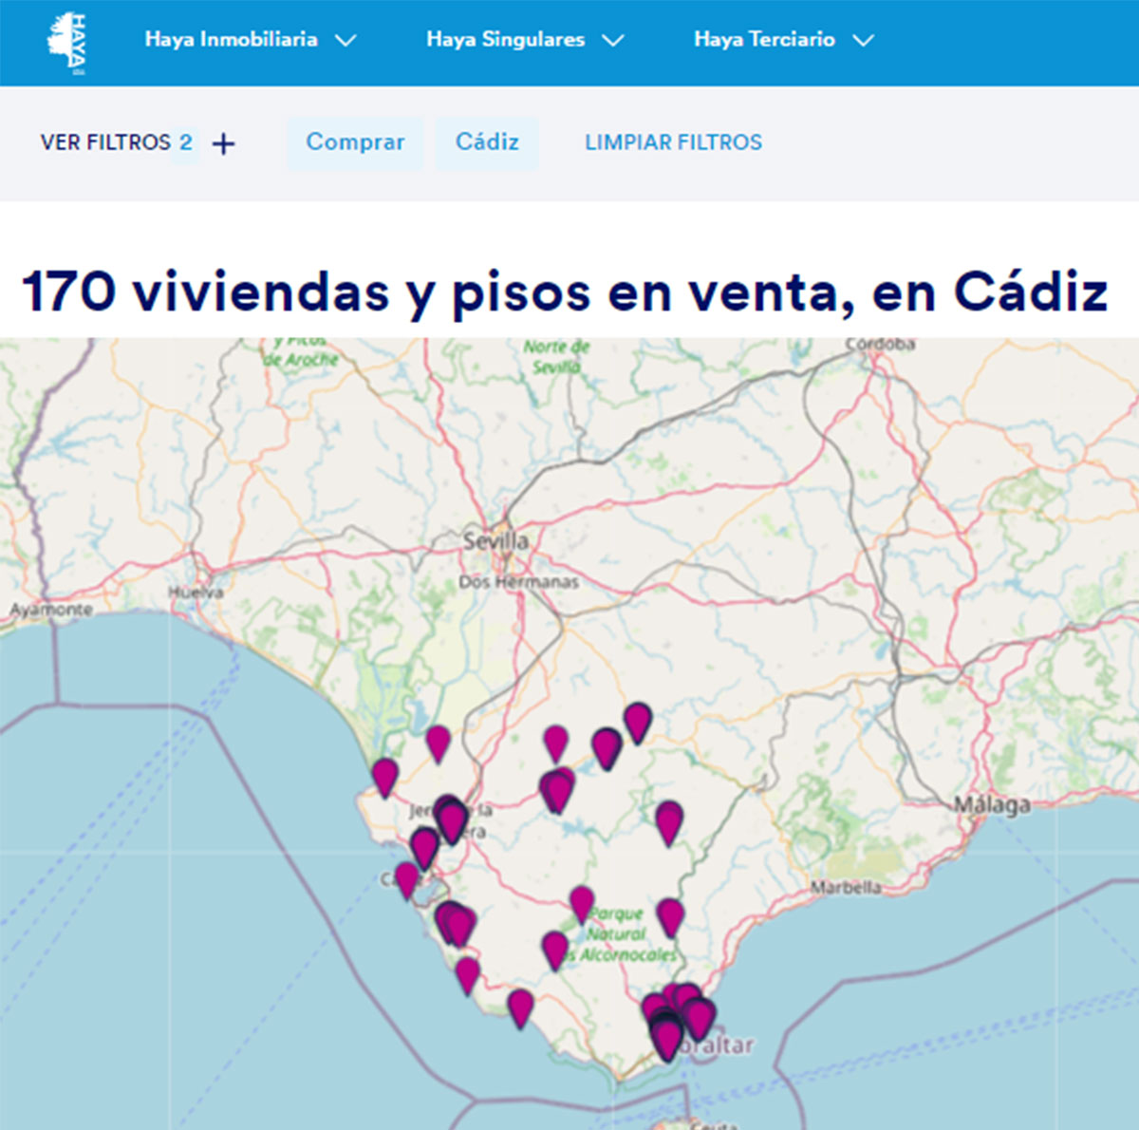Select the westernmost magenta map pin
This screenshot has width=1139, height=1130.
384,774
